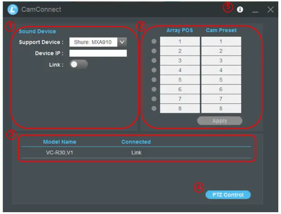The height and width of the screenshot is (214, 281).
Task: Click the CamConnect title text
Action: tap(41, 9)
